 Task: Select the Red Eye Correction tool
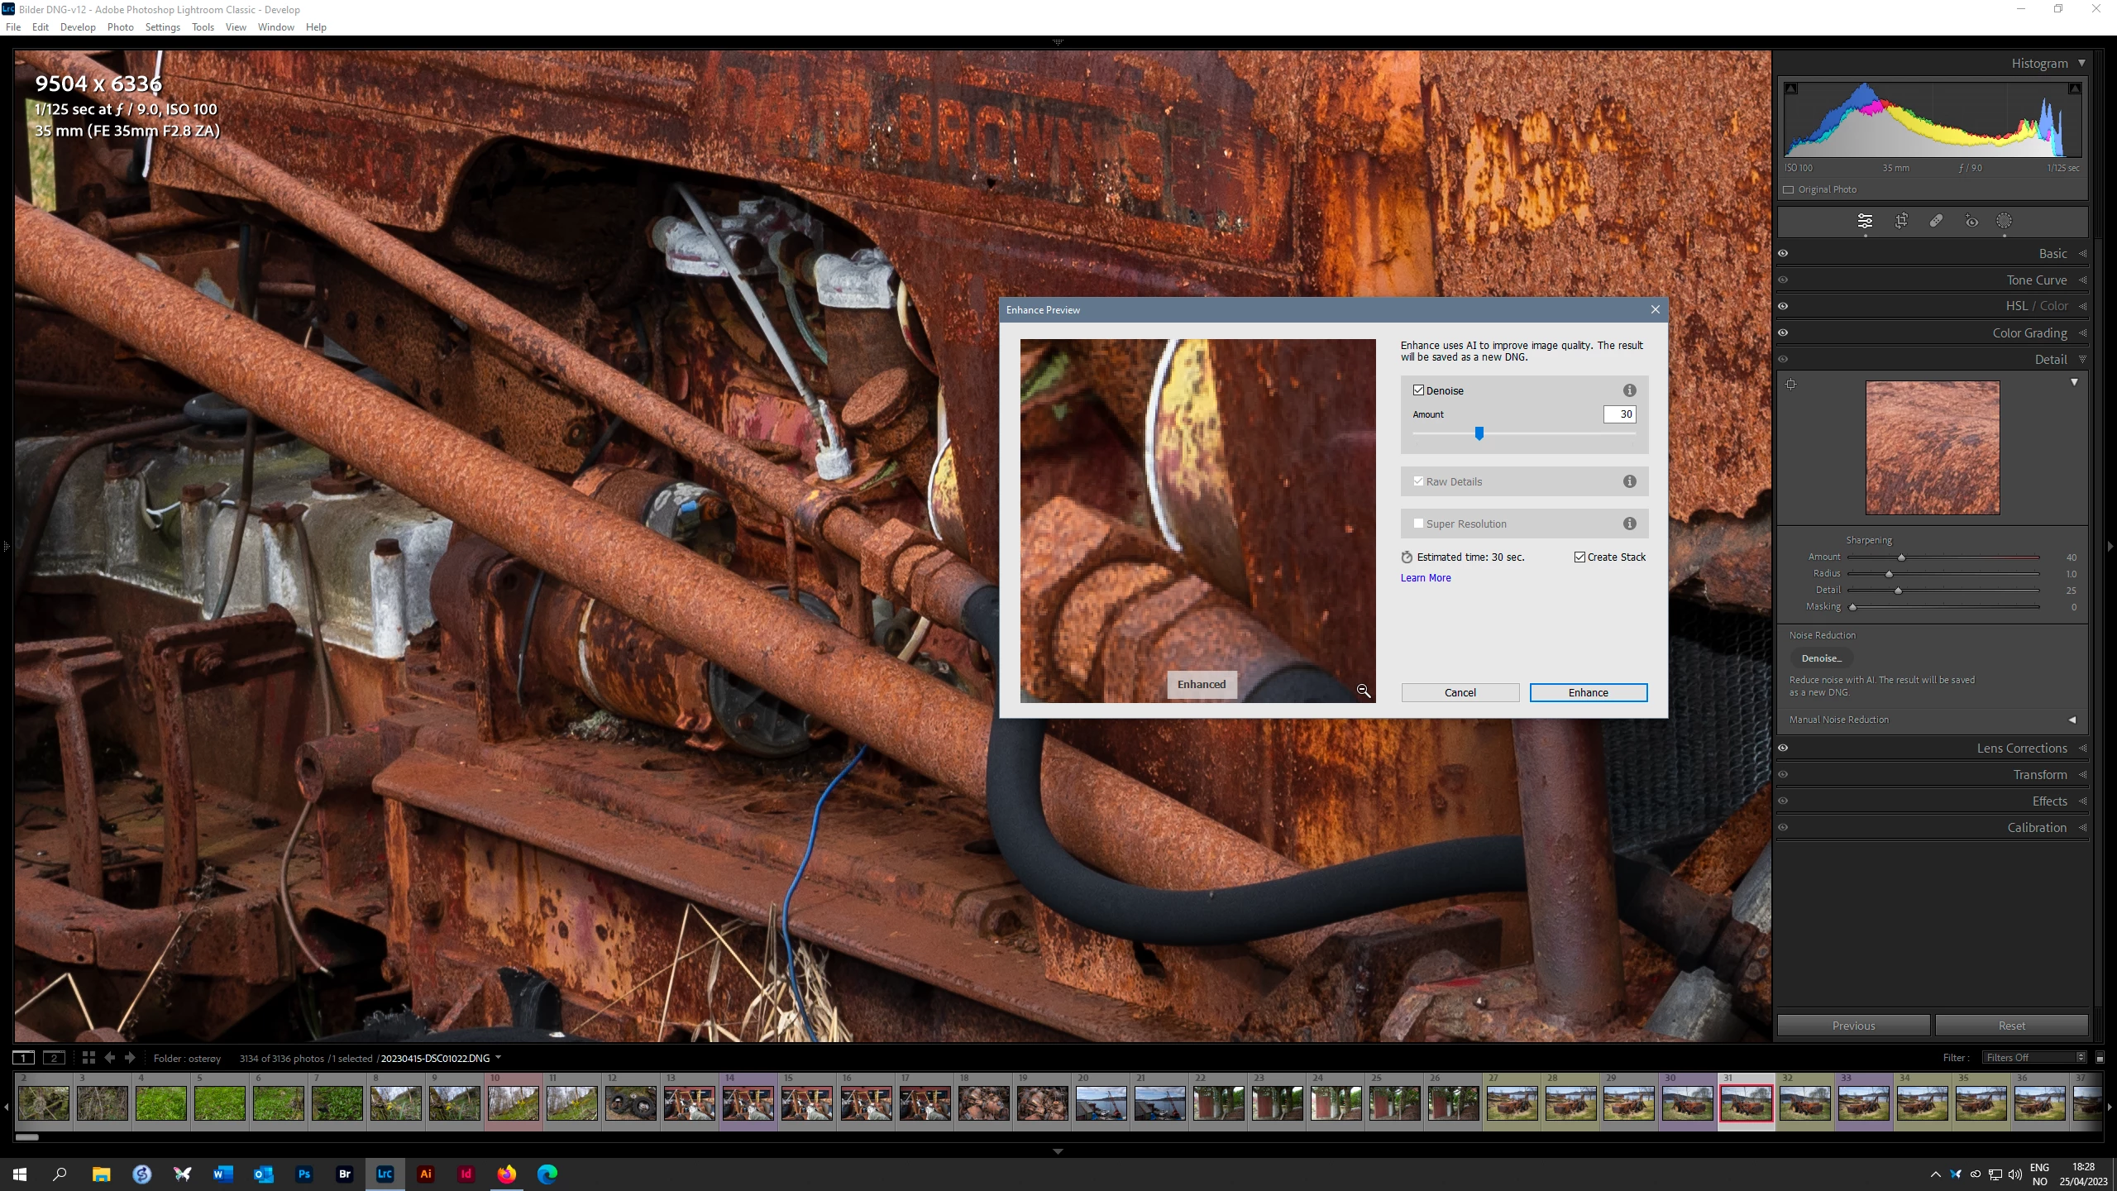pyautogui.click(x=1971, y=221)
